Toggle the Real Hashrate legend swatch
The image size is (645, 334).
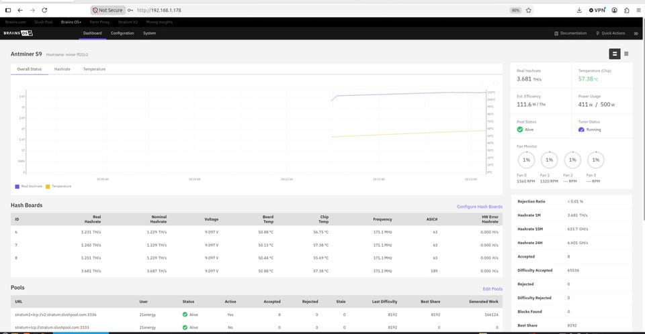17,186
